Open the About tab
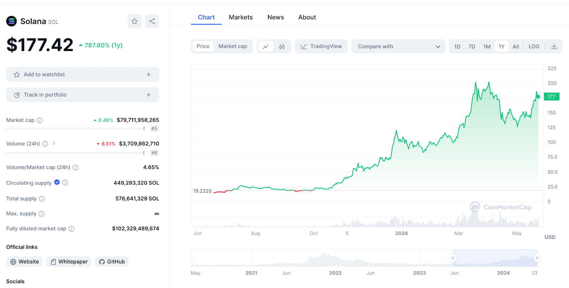 click(x=307, y=17)
